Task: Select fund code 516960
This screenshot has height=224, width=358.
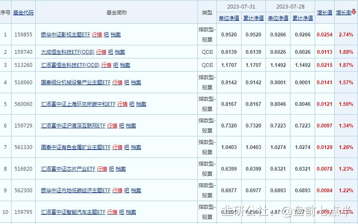Action: click(x=23, y=83)
